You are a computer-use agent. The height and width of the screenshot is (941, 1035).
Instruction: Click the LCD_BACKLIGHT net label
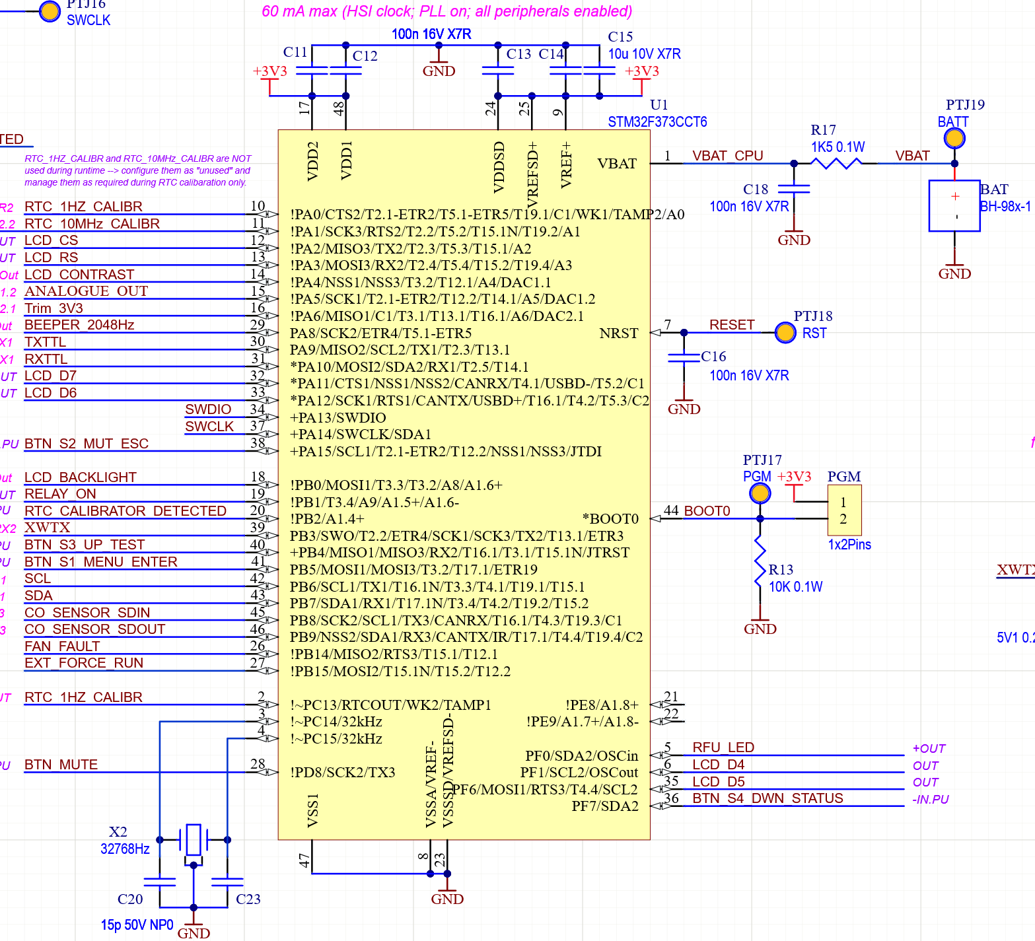click(79, 477)
